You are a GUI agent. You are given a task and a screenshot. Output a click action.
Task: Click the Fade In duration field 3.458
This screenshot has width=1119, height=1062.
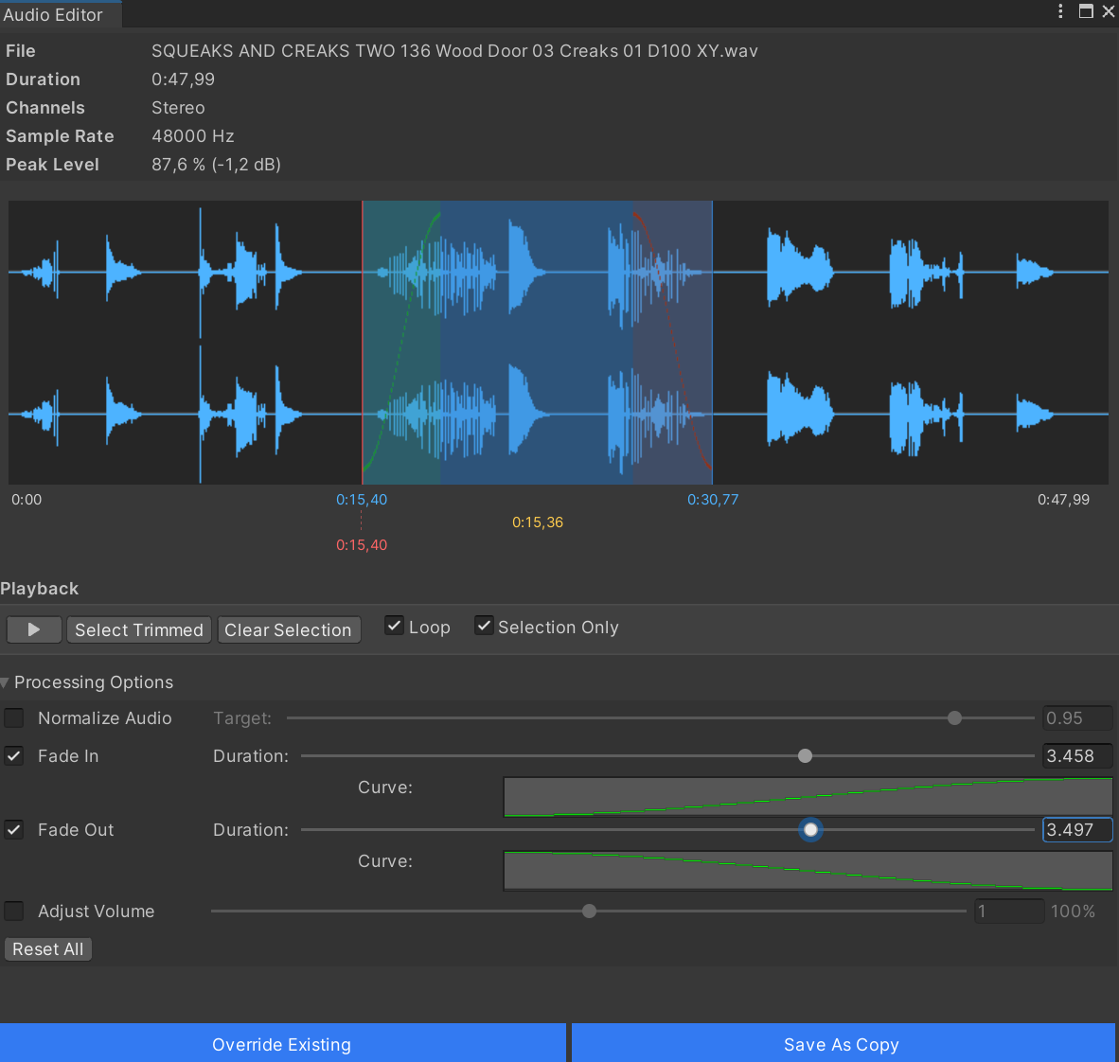coord(1077,756)
